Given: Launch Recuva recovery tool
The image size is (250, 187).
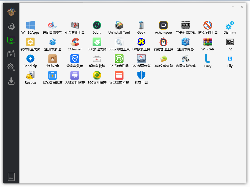Looking at the screenshot, I should [x=30, y=76].
